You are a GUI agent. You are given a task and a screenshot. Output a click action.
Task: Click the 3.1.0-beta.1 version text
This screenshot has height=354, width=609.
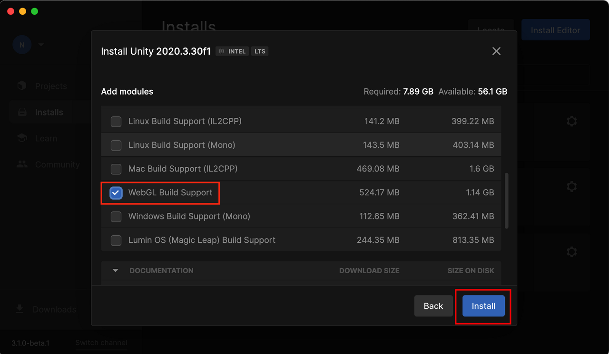30,343
